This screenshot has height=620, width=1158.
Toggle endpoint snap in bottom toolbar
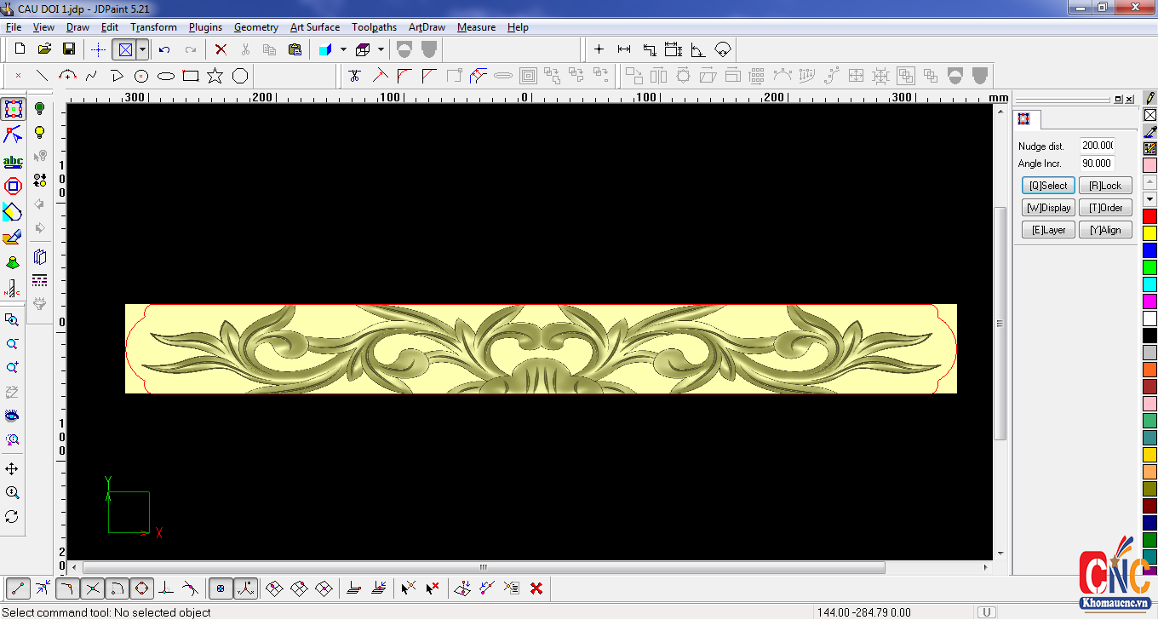coord(18,588)
